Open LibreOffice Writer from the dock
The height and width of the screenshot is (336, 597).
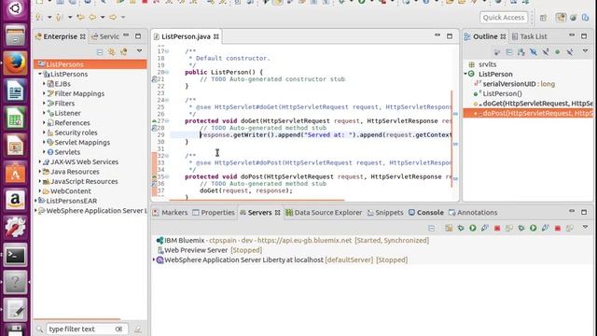tap(15, 91)
